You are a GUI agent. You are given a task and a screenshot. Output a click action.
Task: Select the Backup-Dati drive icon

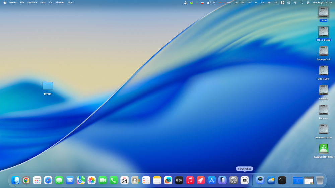[x=323, y=51]
